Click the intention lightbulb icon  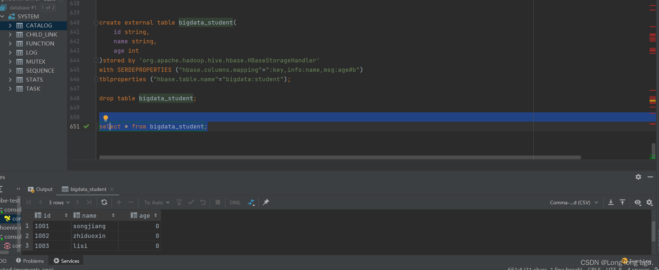[106, 118]
